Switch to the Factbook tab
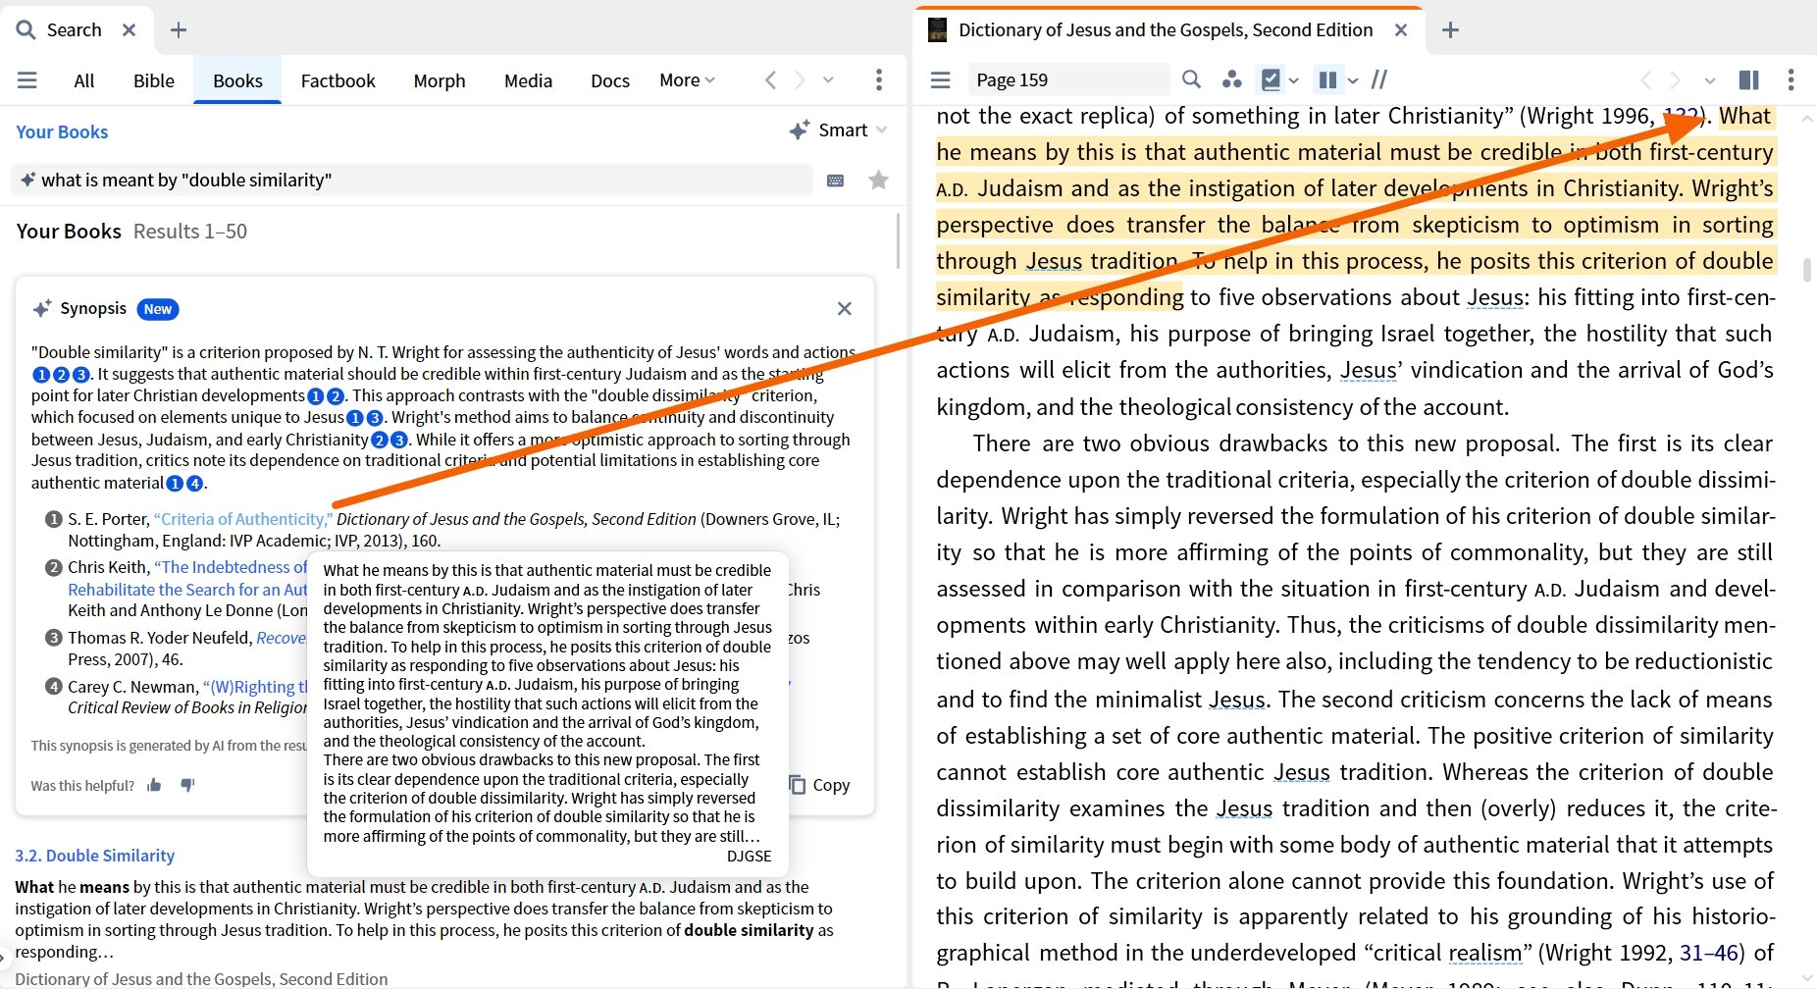This screenshot has height=989, width=1817. coord(337,80)
